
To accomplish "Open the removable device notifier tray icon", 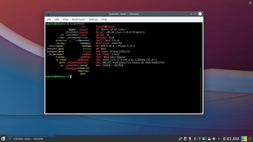I will 190,138.
